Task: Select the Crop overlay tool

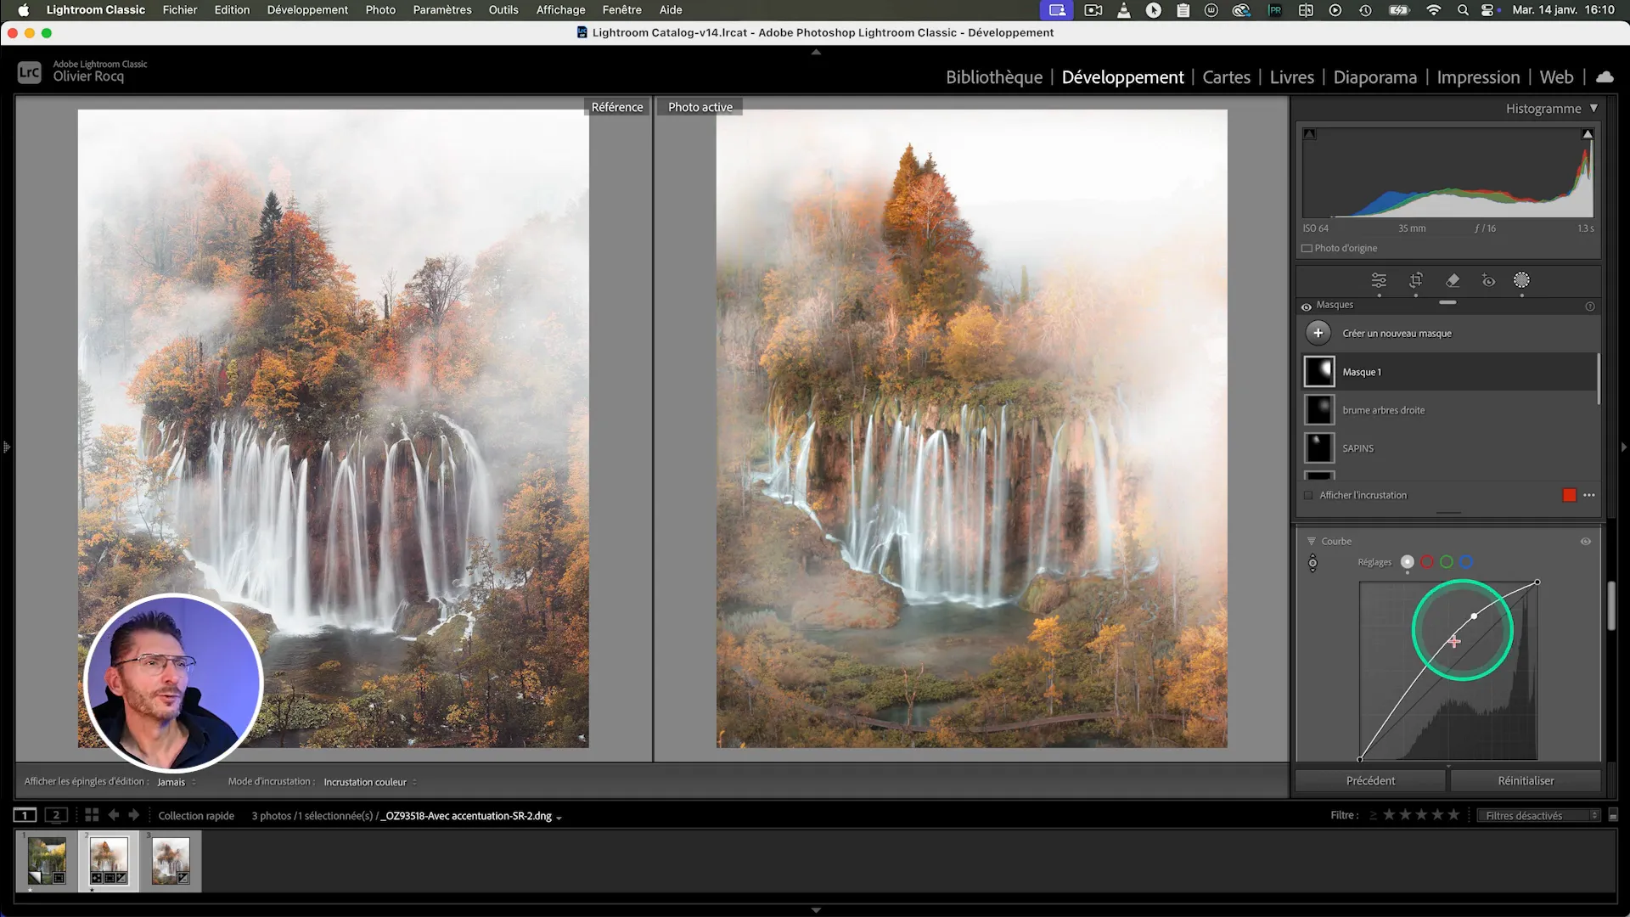Action: [1416, 280]
